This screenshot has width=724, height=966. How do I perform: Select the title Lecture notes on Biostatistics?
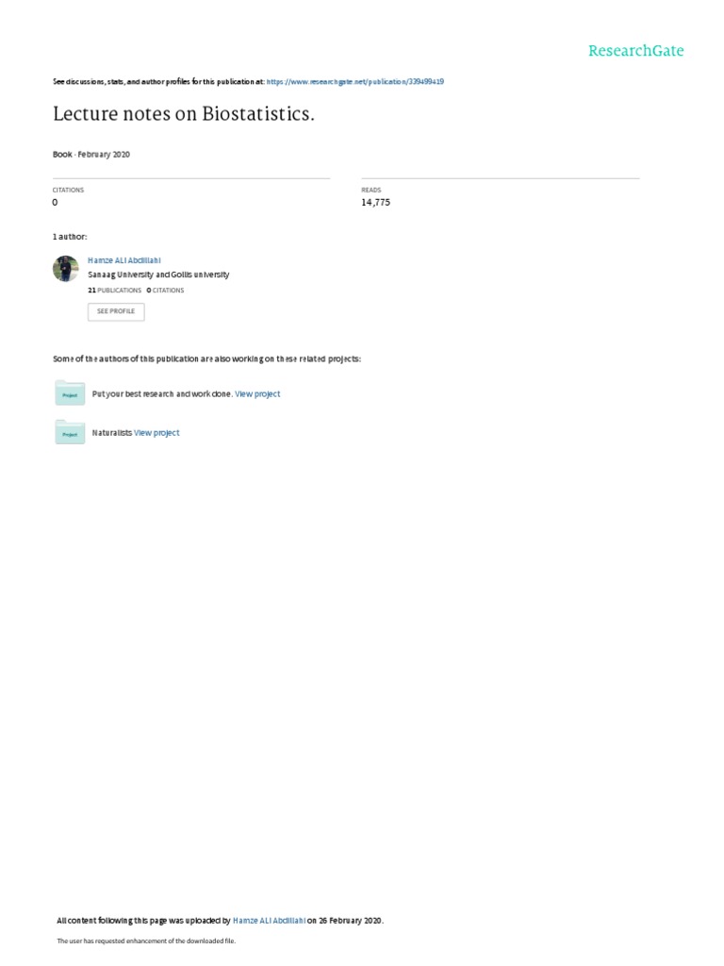tap(184, 114)
